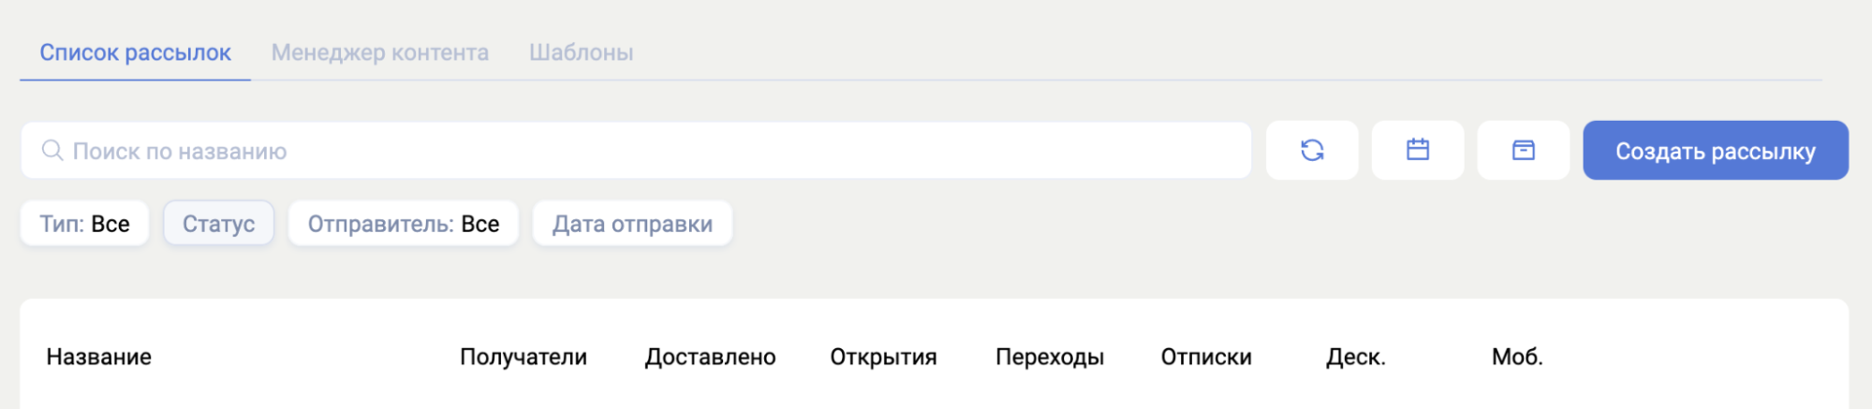Expand the Отправитель: Все filter
This screenshot has width=1872, height=410.
(x=403, y=224)
